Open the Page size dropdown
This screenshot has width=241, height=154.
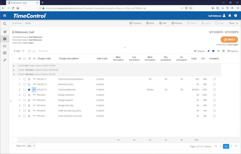[x=31, y=146]
